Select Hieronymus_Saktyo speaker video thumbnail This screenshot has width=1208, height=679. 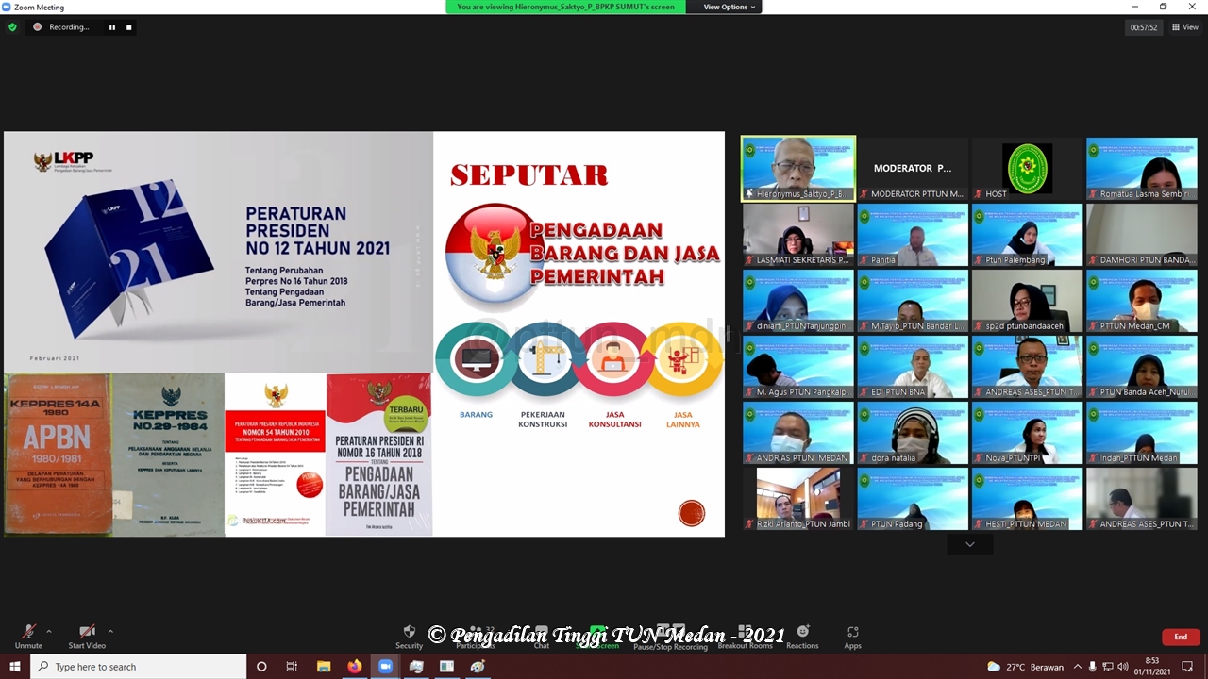pos(798,169)
